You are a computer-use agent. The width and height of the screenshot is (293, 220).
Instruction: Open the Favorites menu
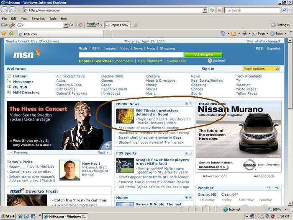coord(38,18)
